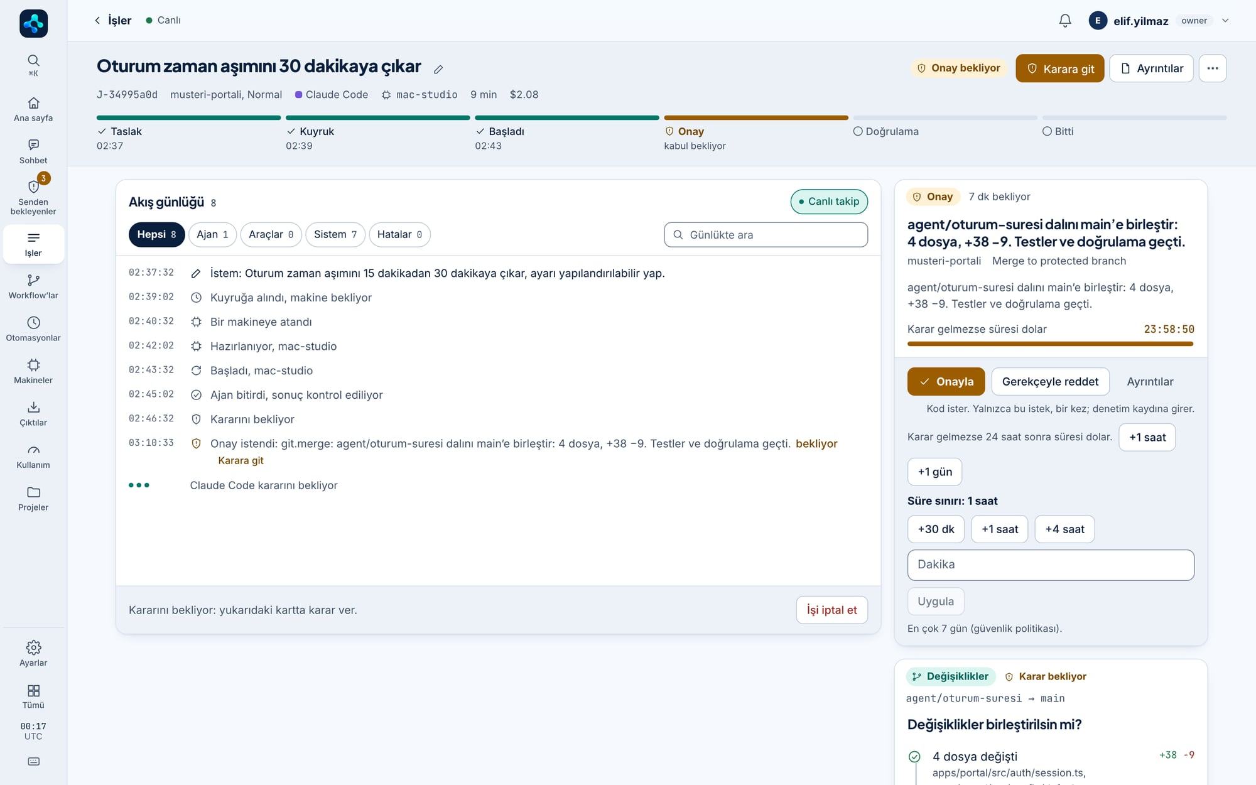The image size is (1256, 785).
Task: Open Tümü grid icon
Action: pos(33,691)
